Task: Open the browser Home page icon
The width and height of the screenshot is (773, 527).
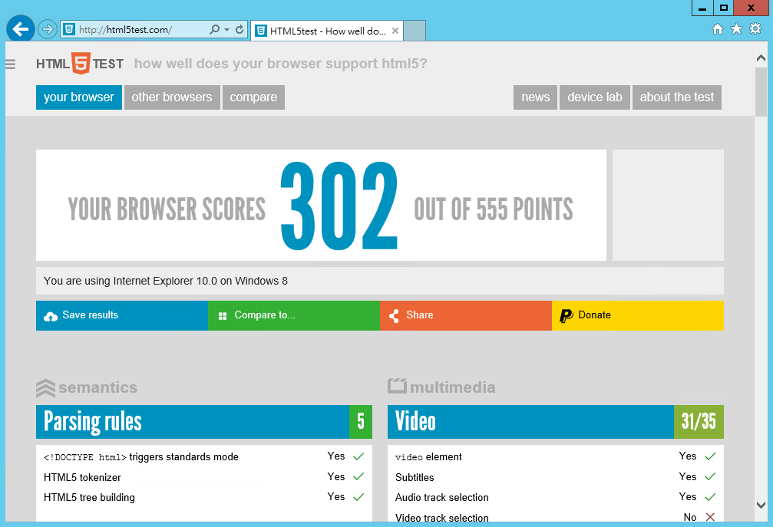Action: 718,29
